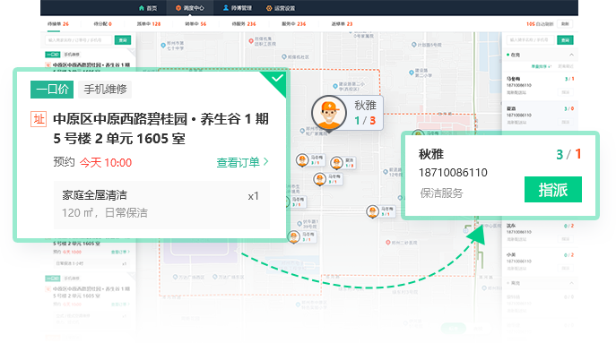
Task: Open the 调度中心 dispatch center tab
Action: (x=190, y=8)
